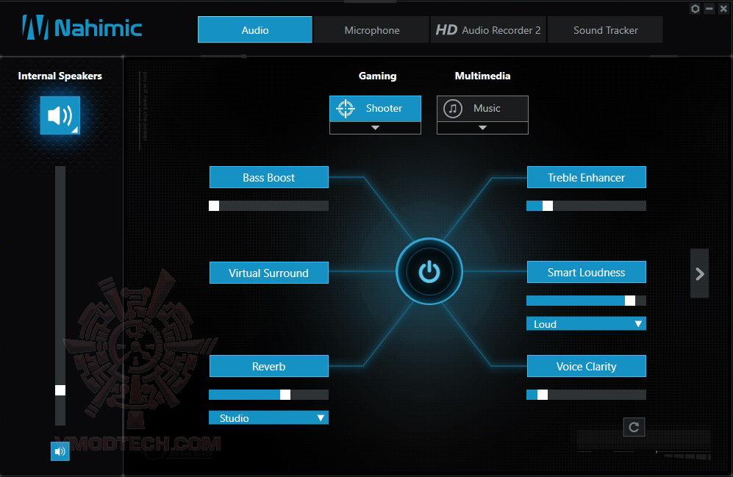Click the Internal Speakers device icon

click(x=60, y=115)
